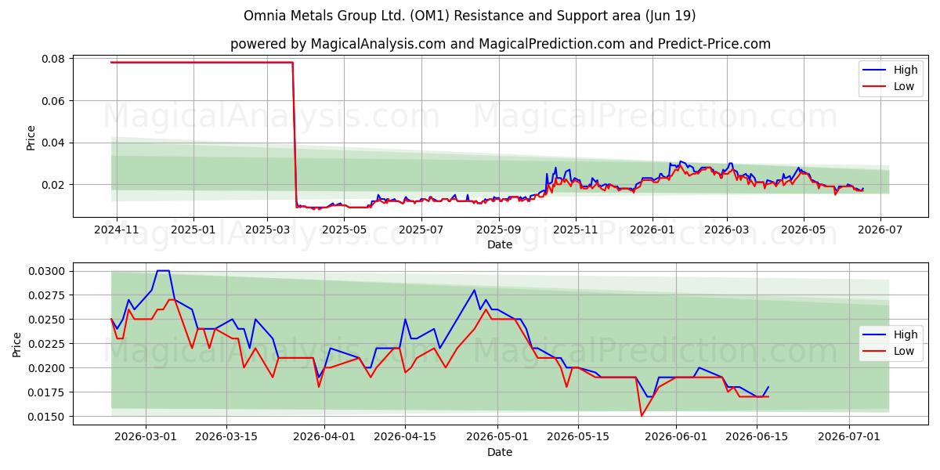Click the 2026-03 date tick on top chart

pos(726,230)
